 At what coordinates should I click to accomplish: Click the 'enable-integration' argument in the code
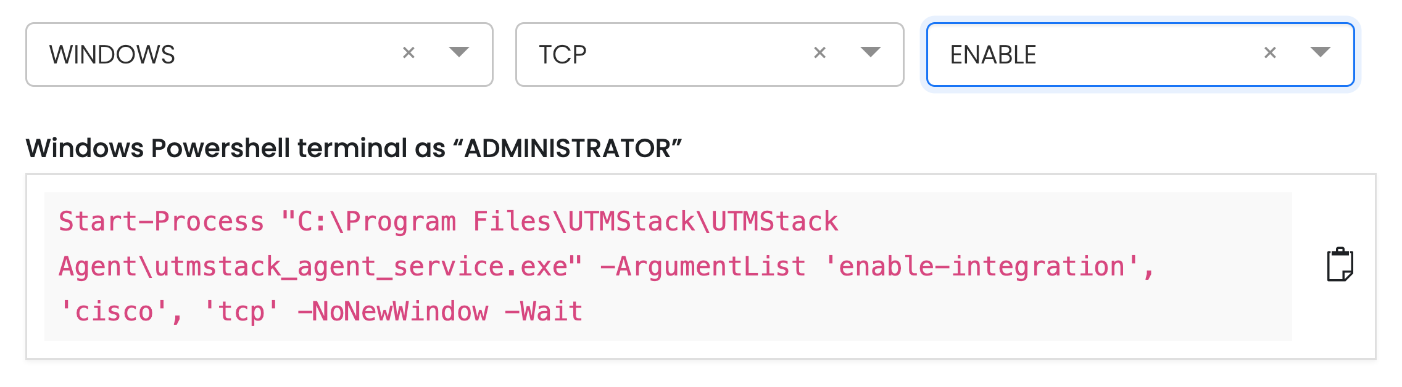click(982, 267)
